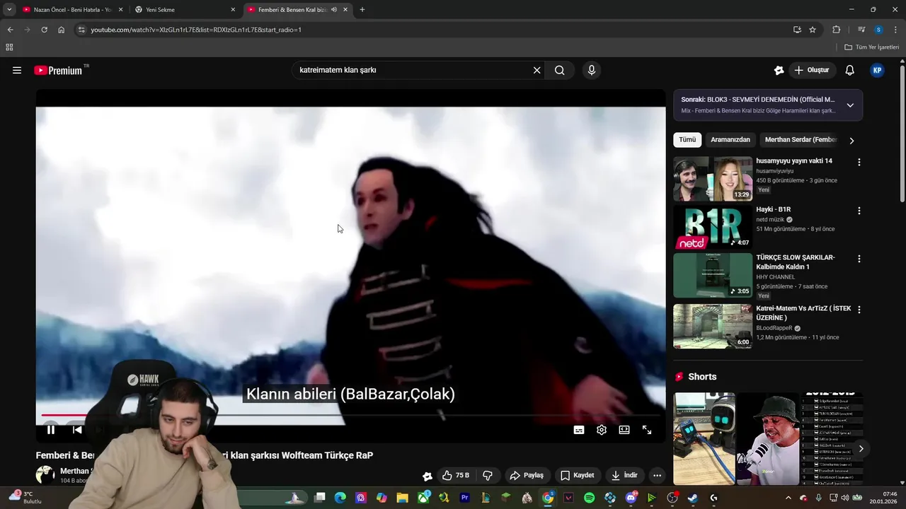Start voice search with the microphone
This screenshot has width=906, height=509.
click(591, 70)
